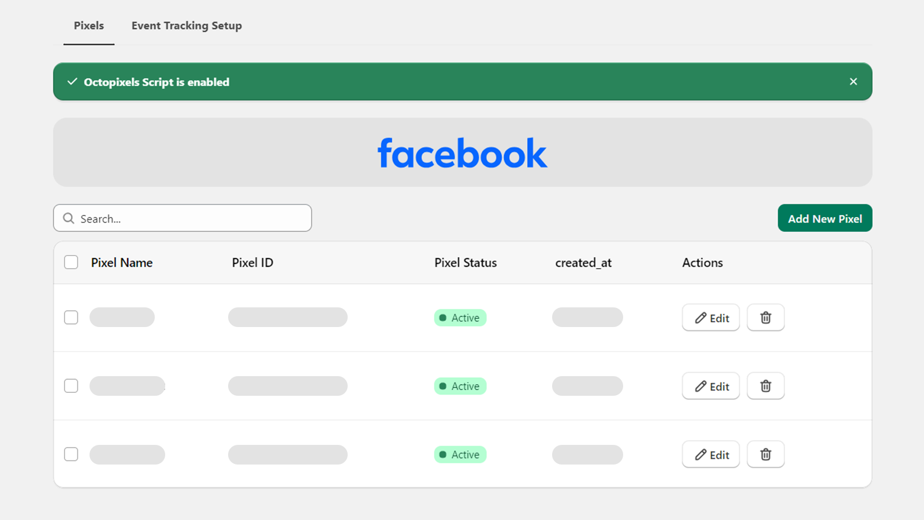Screen dimensions: 924x520
Task: Edit the first row pixel
Action: point(711,318)
